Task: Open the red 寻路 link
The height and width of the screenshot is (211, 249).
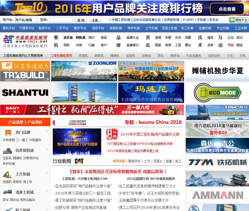Action: click(x=231, y=45)
